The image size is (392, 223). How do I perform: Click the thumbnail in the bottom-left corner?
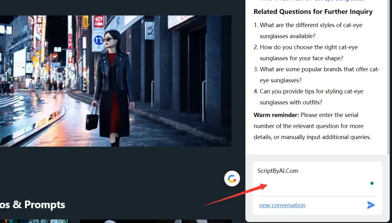point(34,221)
